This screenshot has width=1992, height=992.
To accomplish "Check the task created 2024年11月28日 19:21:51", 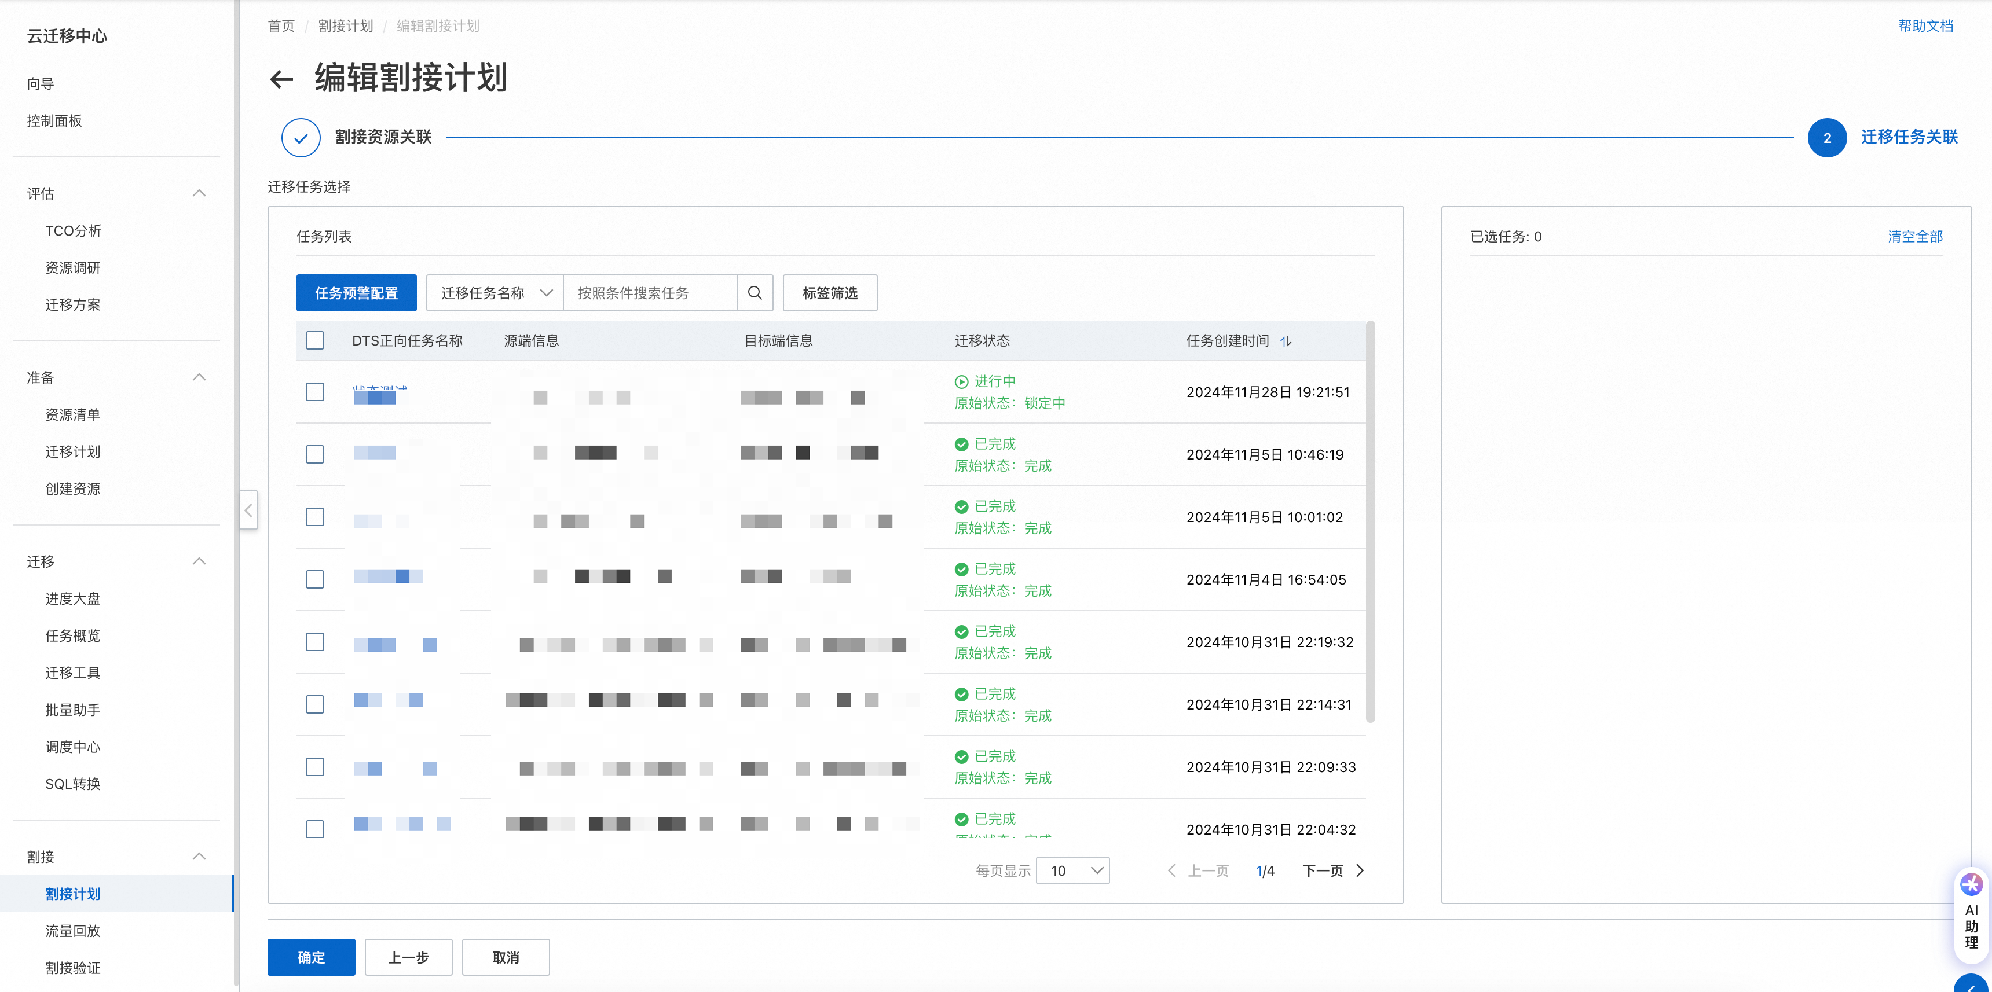I will (x=315, y=392).
